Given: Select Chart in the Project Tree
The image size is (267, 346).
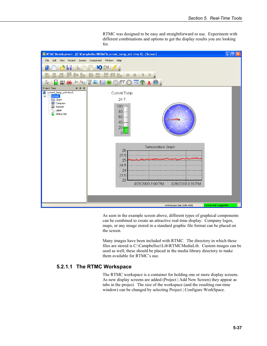Looking at the screenshot, I should [59, 100].
